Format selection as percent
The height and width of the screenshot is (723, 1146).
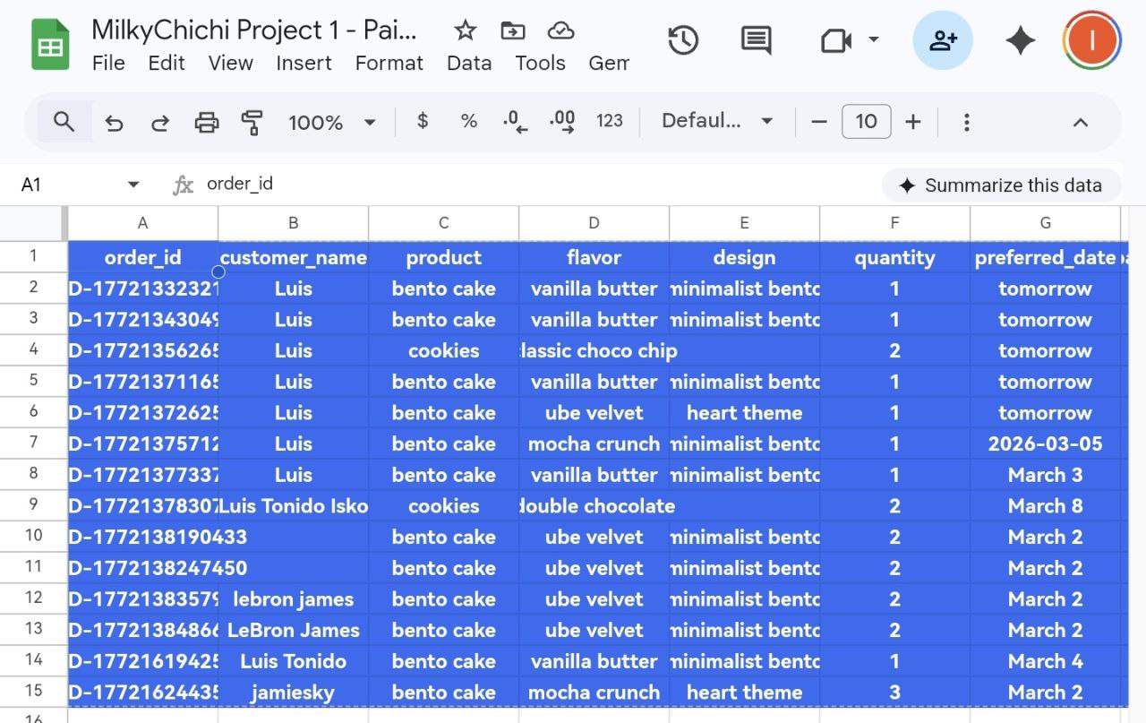pyautogui.click(x=468, y=121)
